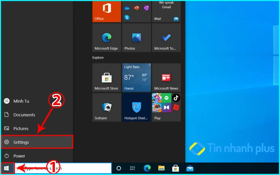
Task: Open the Office tile
Action: 107,11
